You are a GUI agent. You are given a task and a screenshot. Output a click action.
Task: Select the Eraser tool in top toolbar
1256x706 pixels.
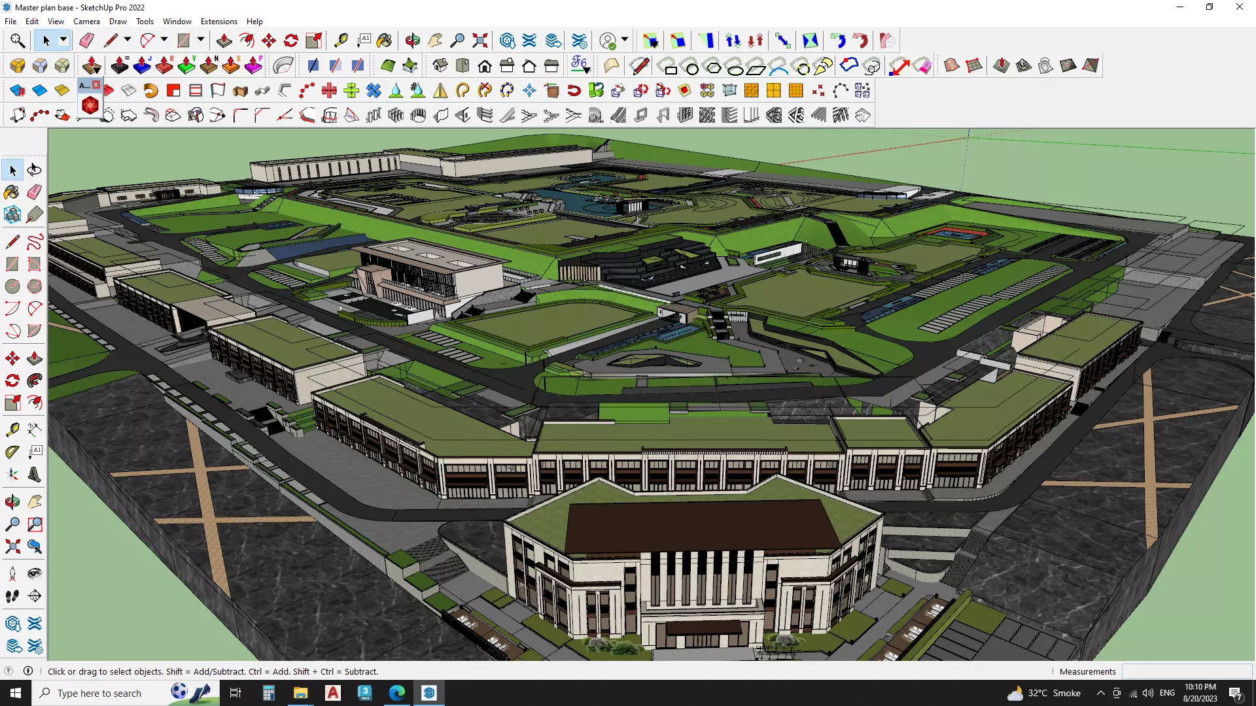pyautogui.click(x=86, y=41)
